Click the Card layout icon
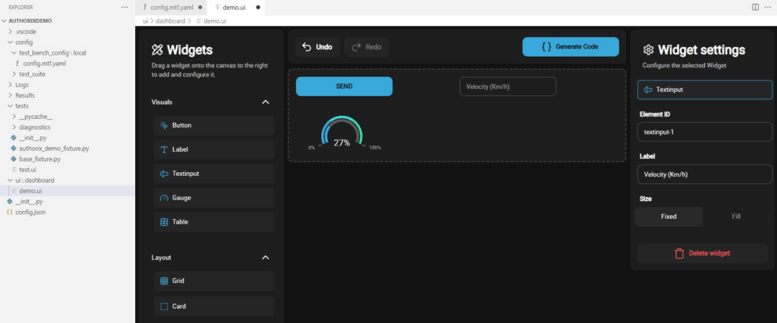The height and width of the screenshot is (323, 777). click(164, 307)
